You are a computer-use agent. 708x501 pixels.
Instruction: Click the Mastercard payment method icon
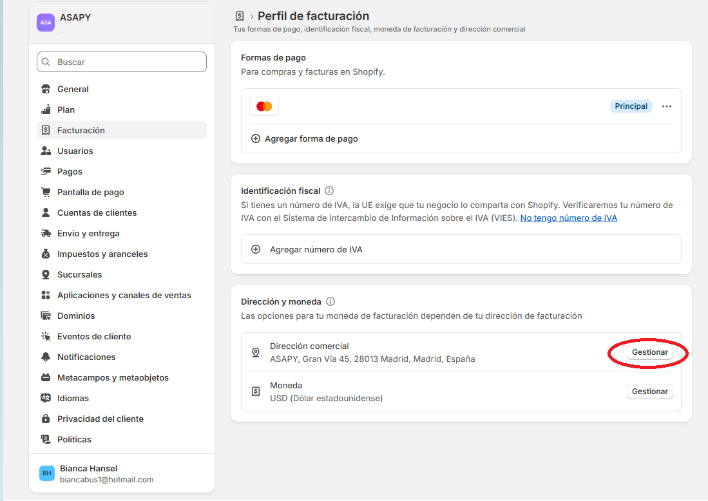[x=264, y=106]
